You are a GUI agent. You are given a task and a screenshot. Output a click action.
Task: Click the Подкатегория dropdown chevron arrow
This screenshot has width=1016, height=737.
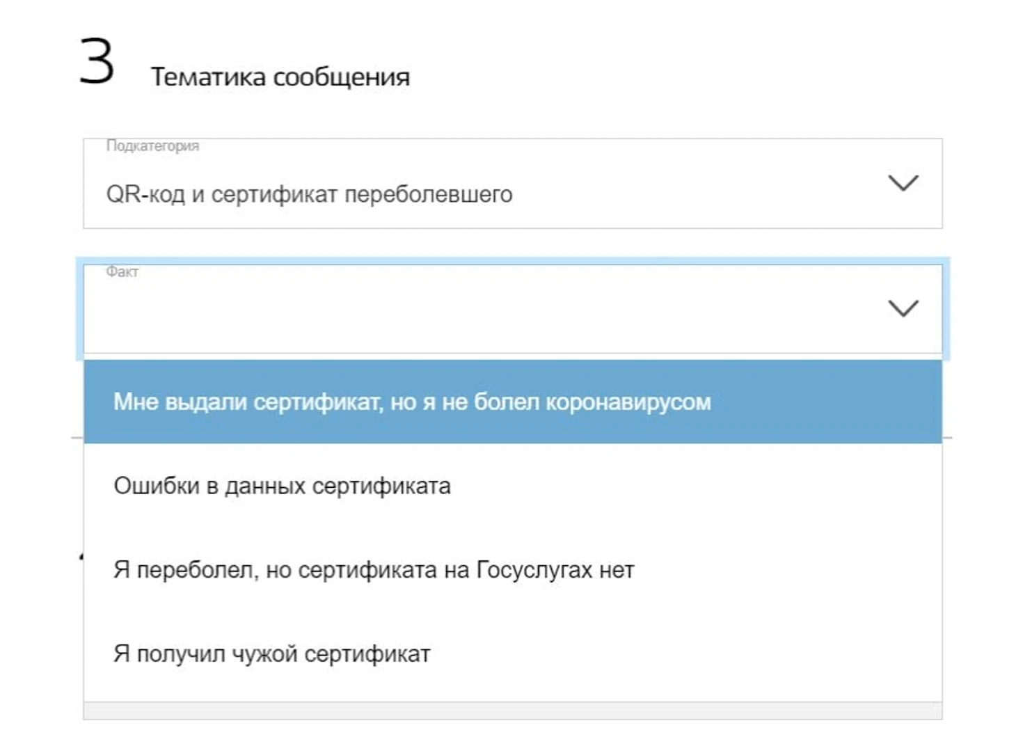(x=903, y=183)
